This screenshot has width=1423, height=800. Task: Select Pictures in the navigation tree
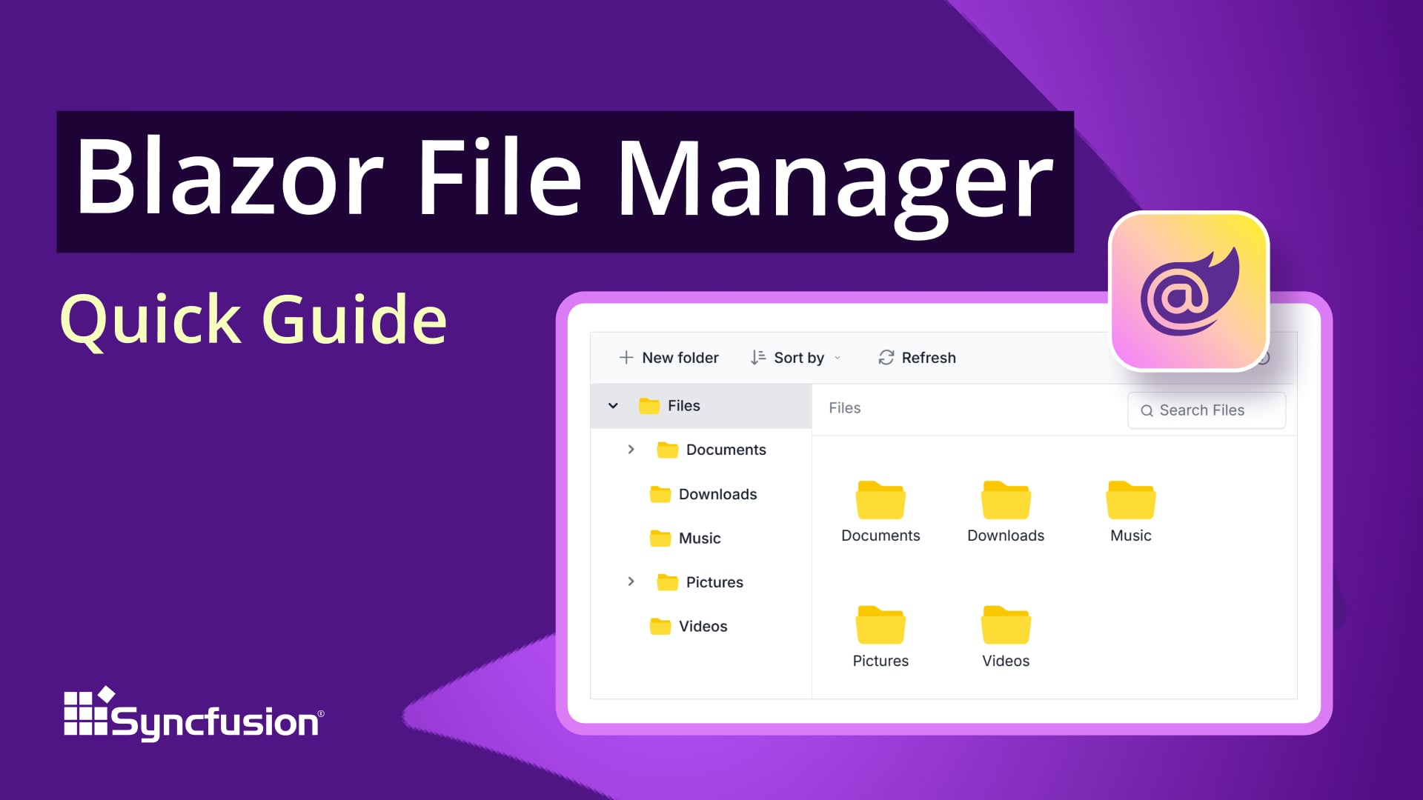pos(700,582)
